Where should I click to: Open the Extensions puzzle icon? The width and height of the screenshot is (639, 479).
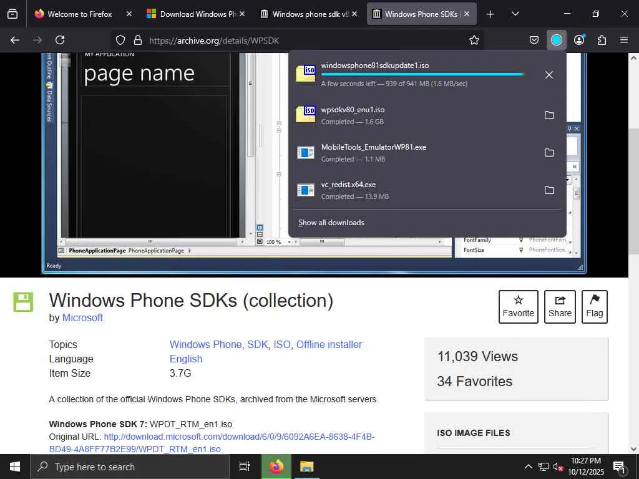(602, 40)
